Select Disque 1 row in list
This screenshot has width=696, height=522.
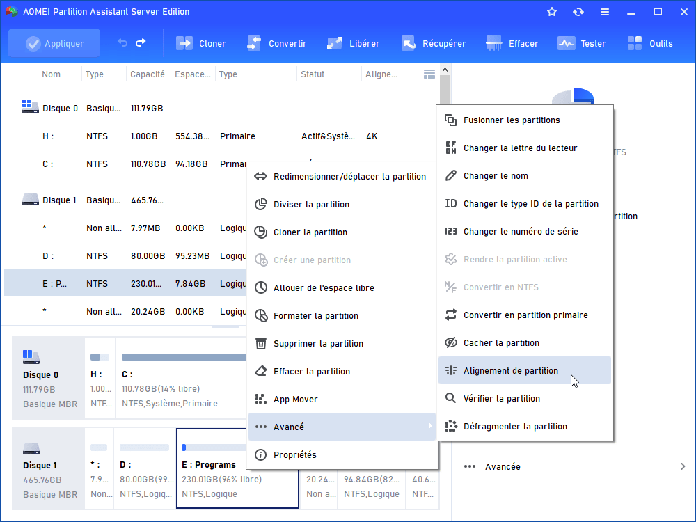tap(125, 200)
